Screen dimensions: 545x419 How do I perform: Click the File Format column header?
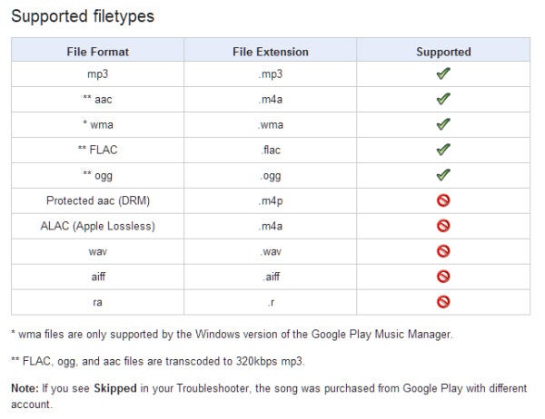point(98,52)
